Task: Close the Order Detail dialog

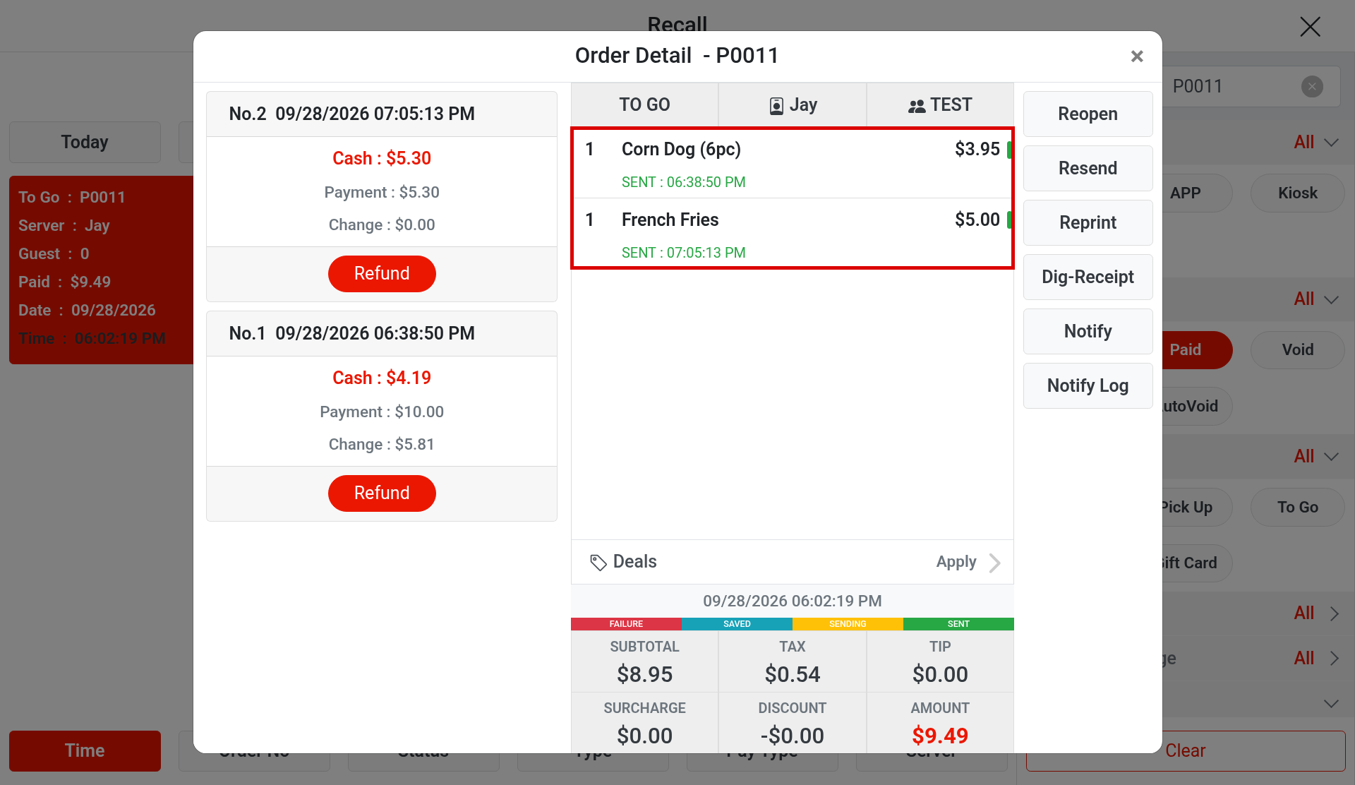Action: pos(1136,56)
